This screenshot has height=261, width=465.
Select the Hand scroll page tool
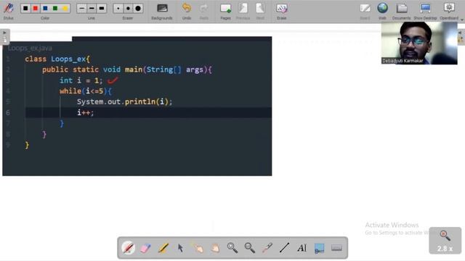tap(215, 248)
